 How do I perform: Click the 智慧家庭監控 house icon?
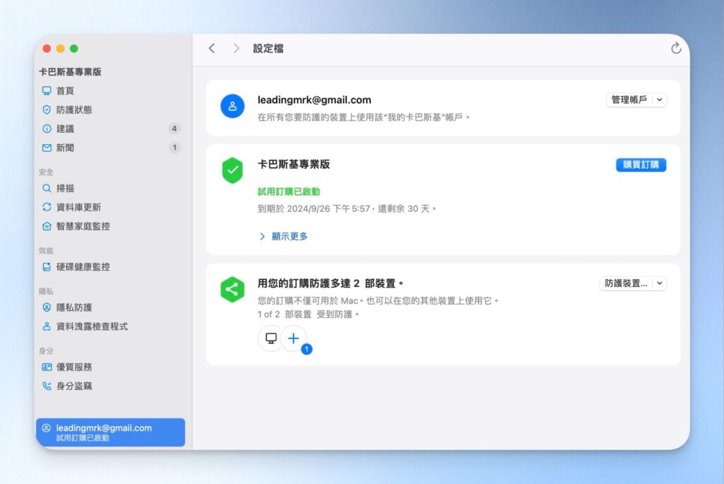point(47,226)
